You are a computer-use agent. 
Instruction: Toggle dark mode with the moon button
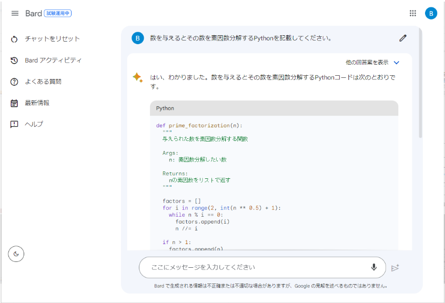tap(16, 254)
